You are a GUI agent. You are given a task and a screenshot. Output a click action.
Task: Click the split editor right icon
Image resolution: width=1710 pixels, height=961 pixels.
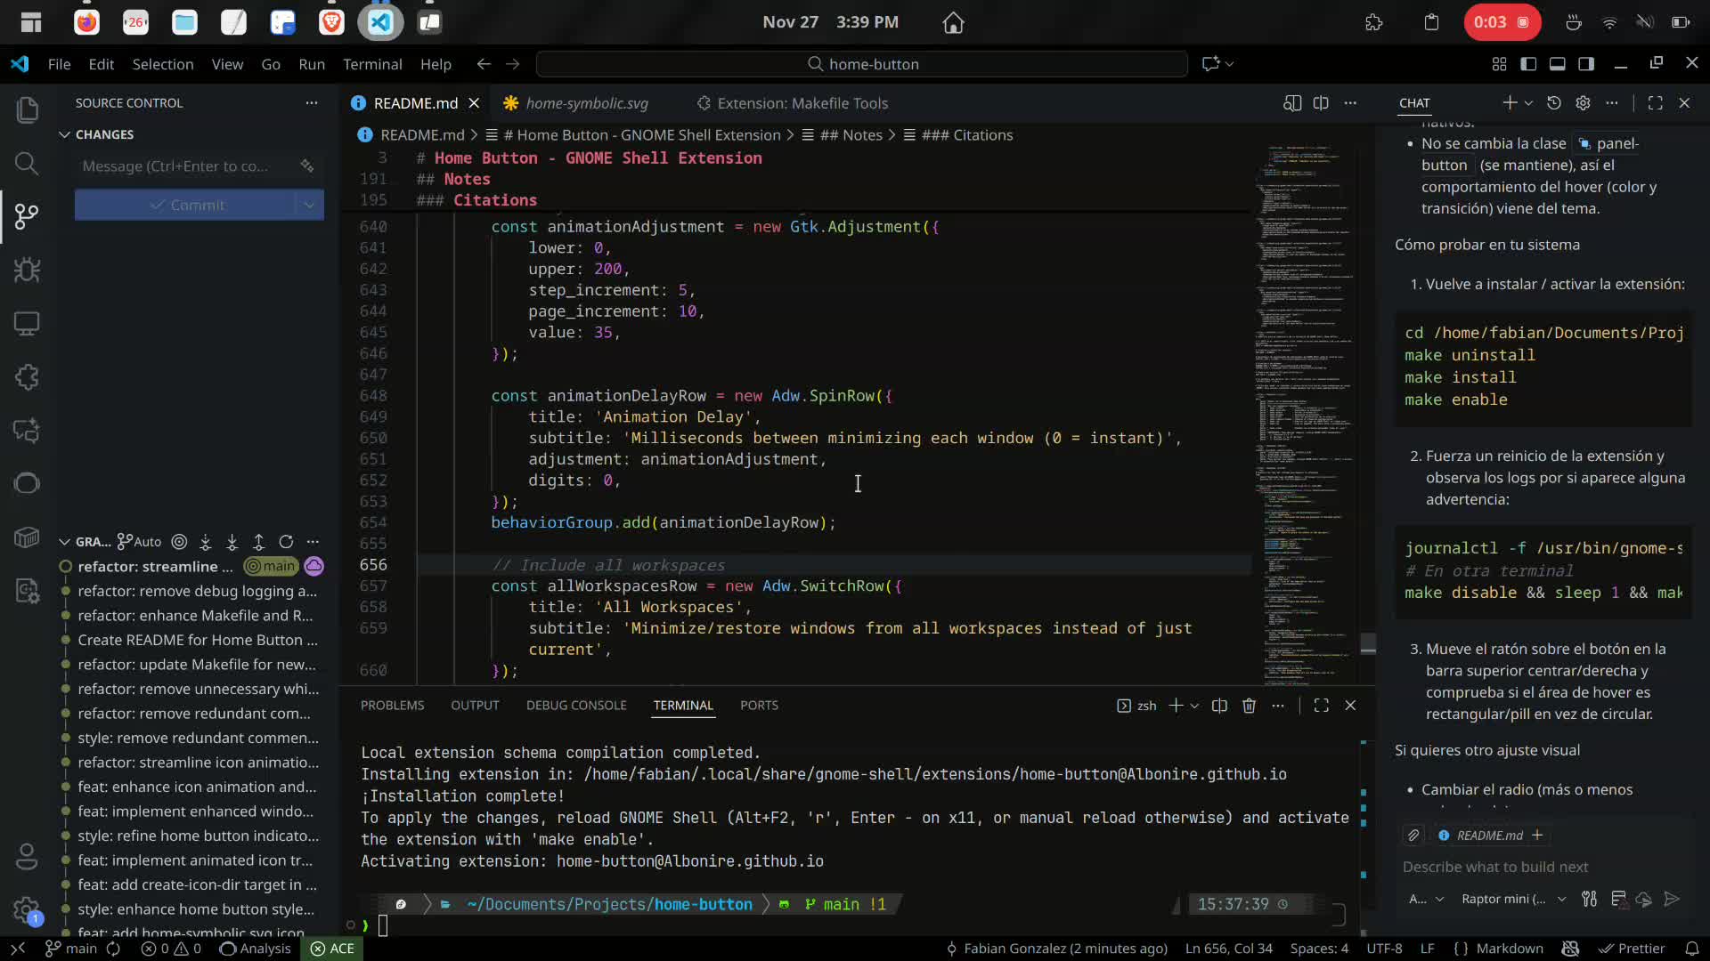(x=1321, y=103)
